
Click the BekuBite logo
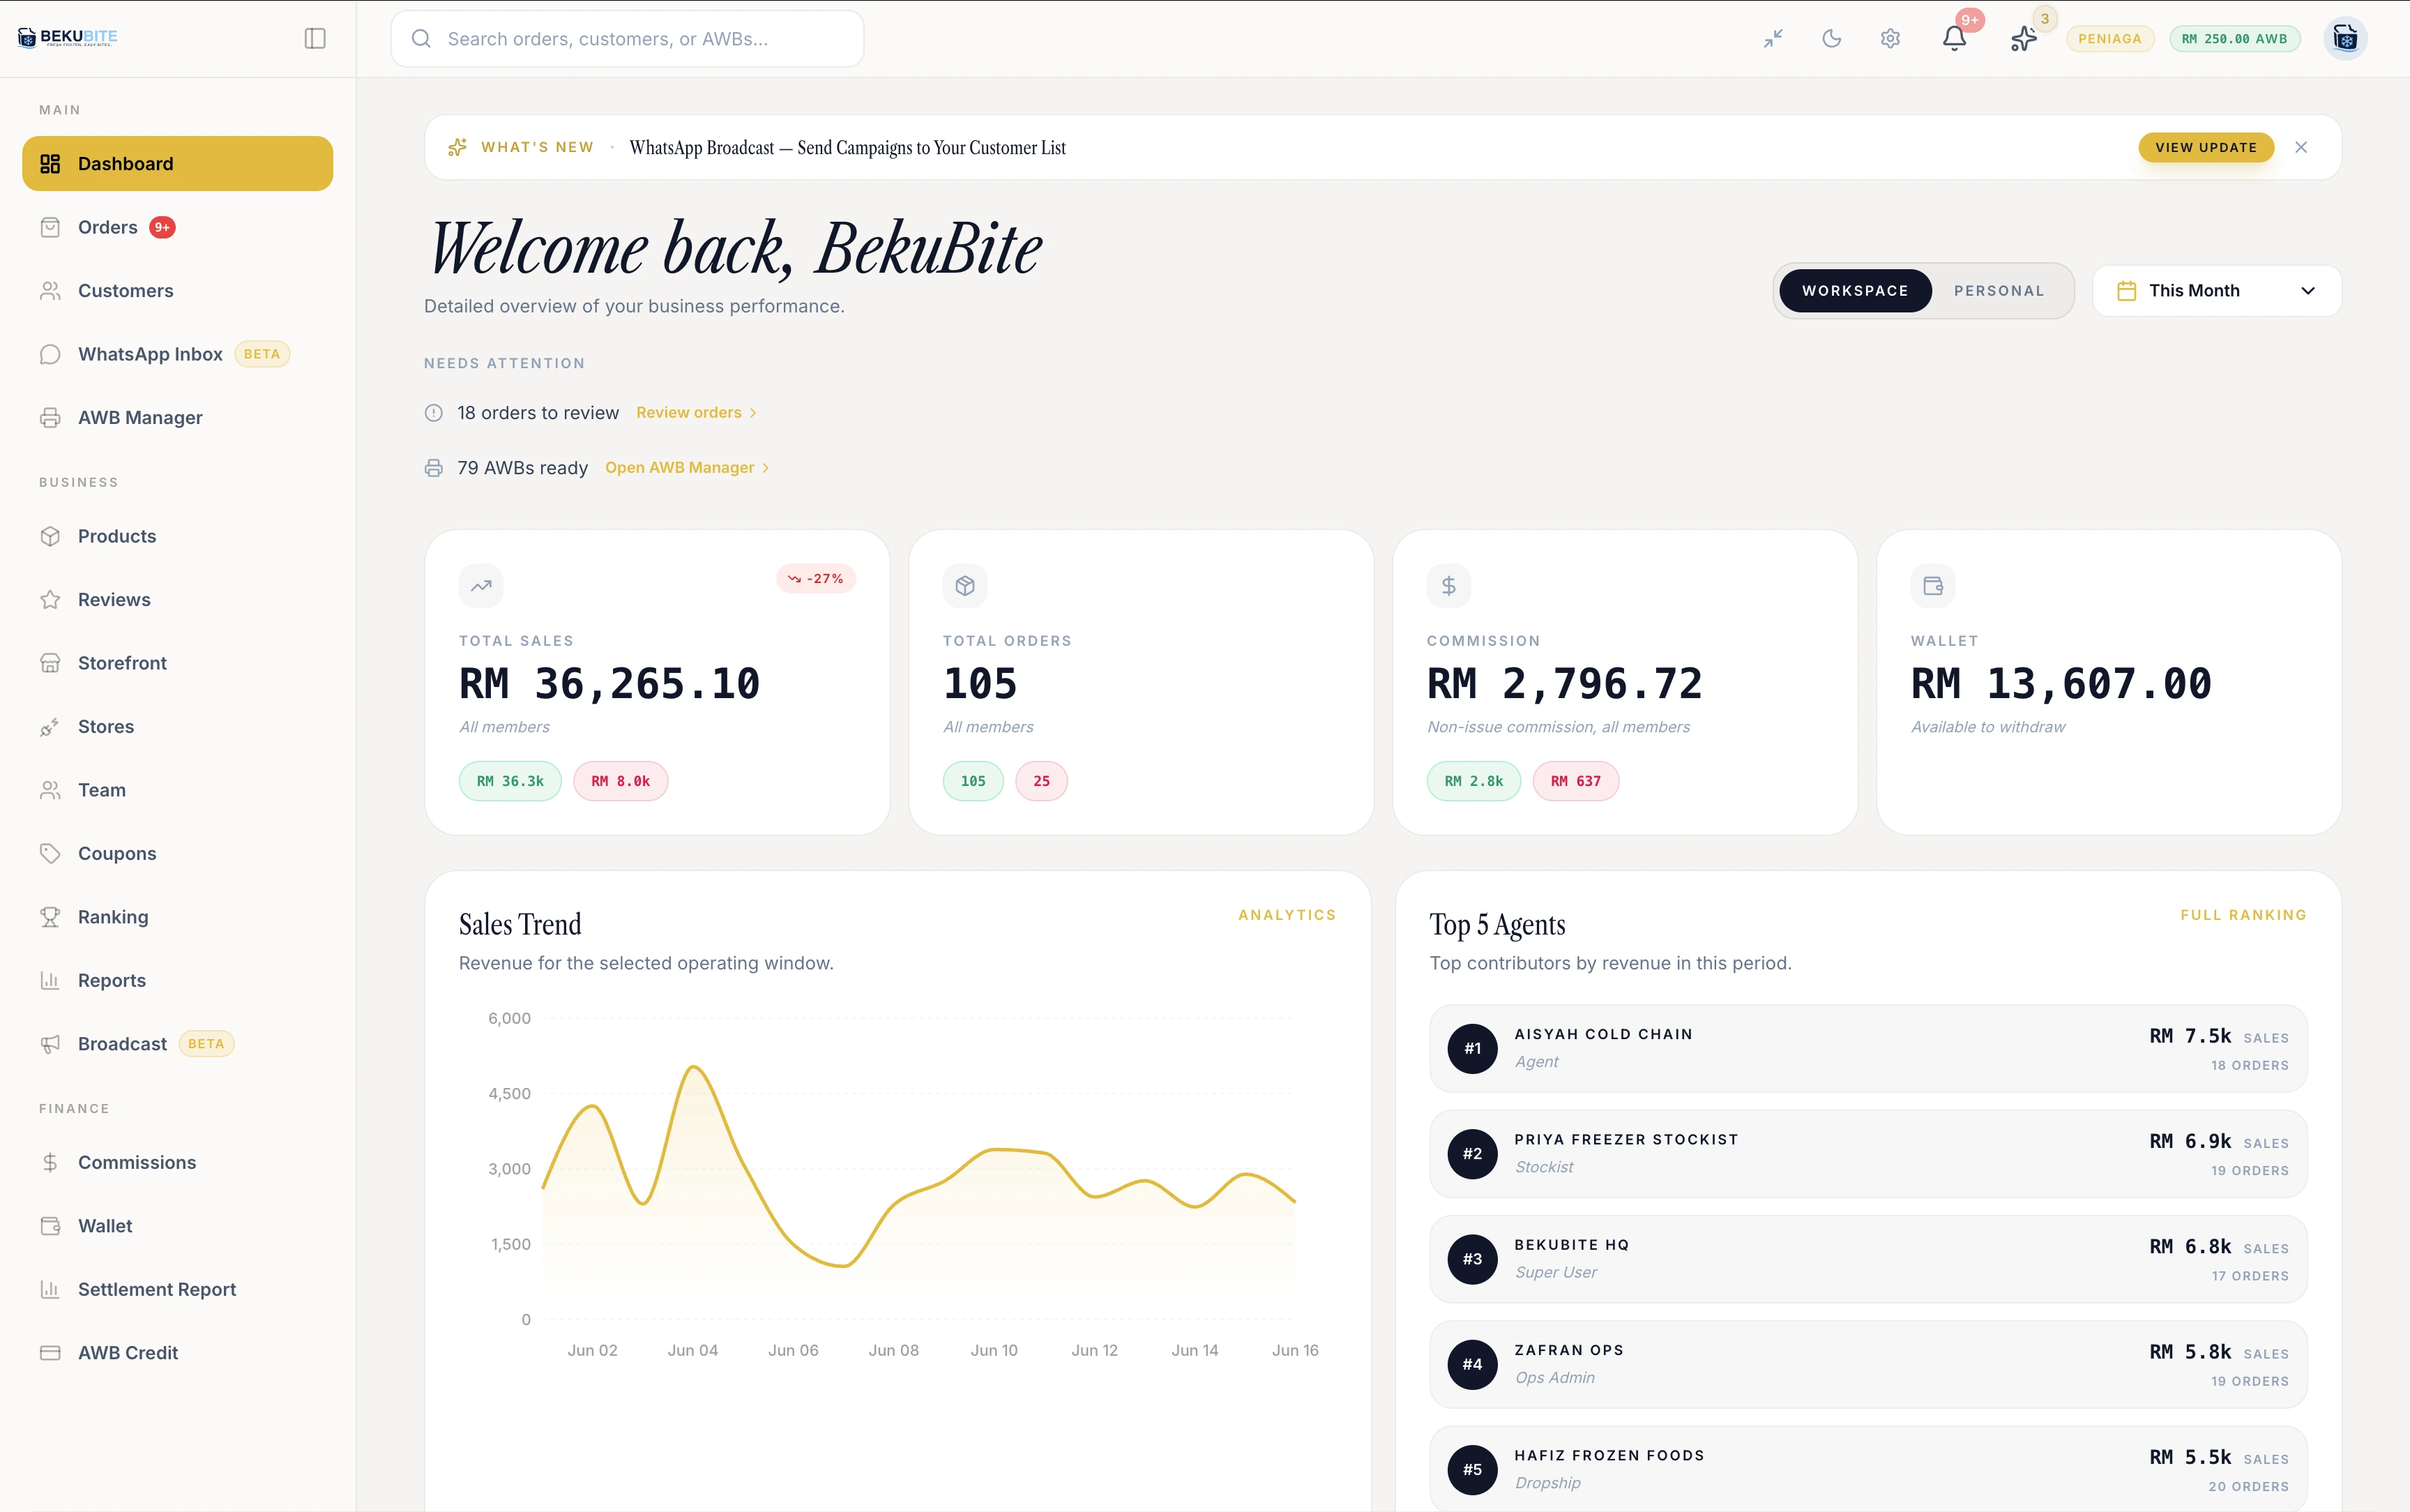click(x=68, y=38)
